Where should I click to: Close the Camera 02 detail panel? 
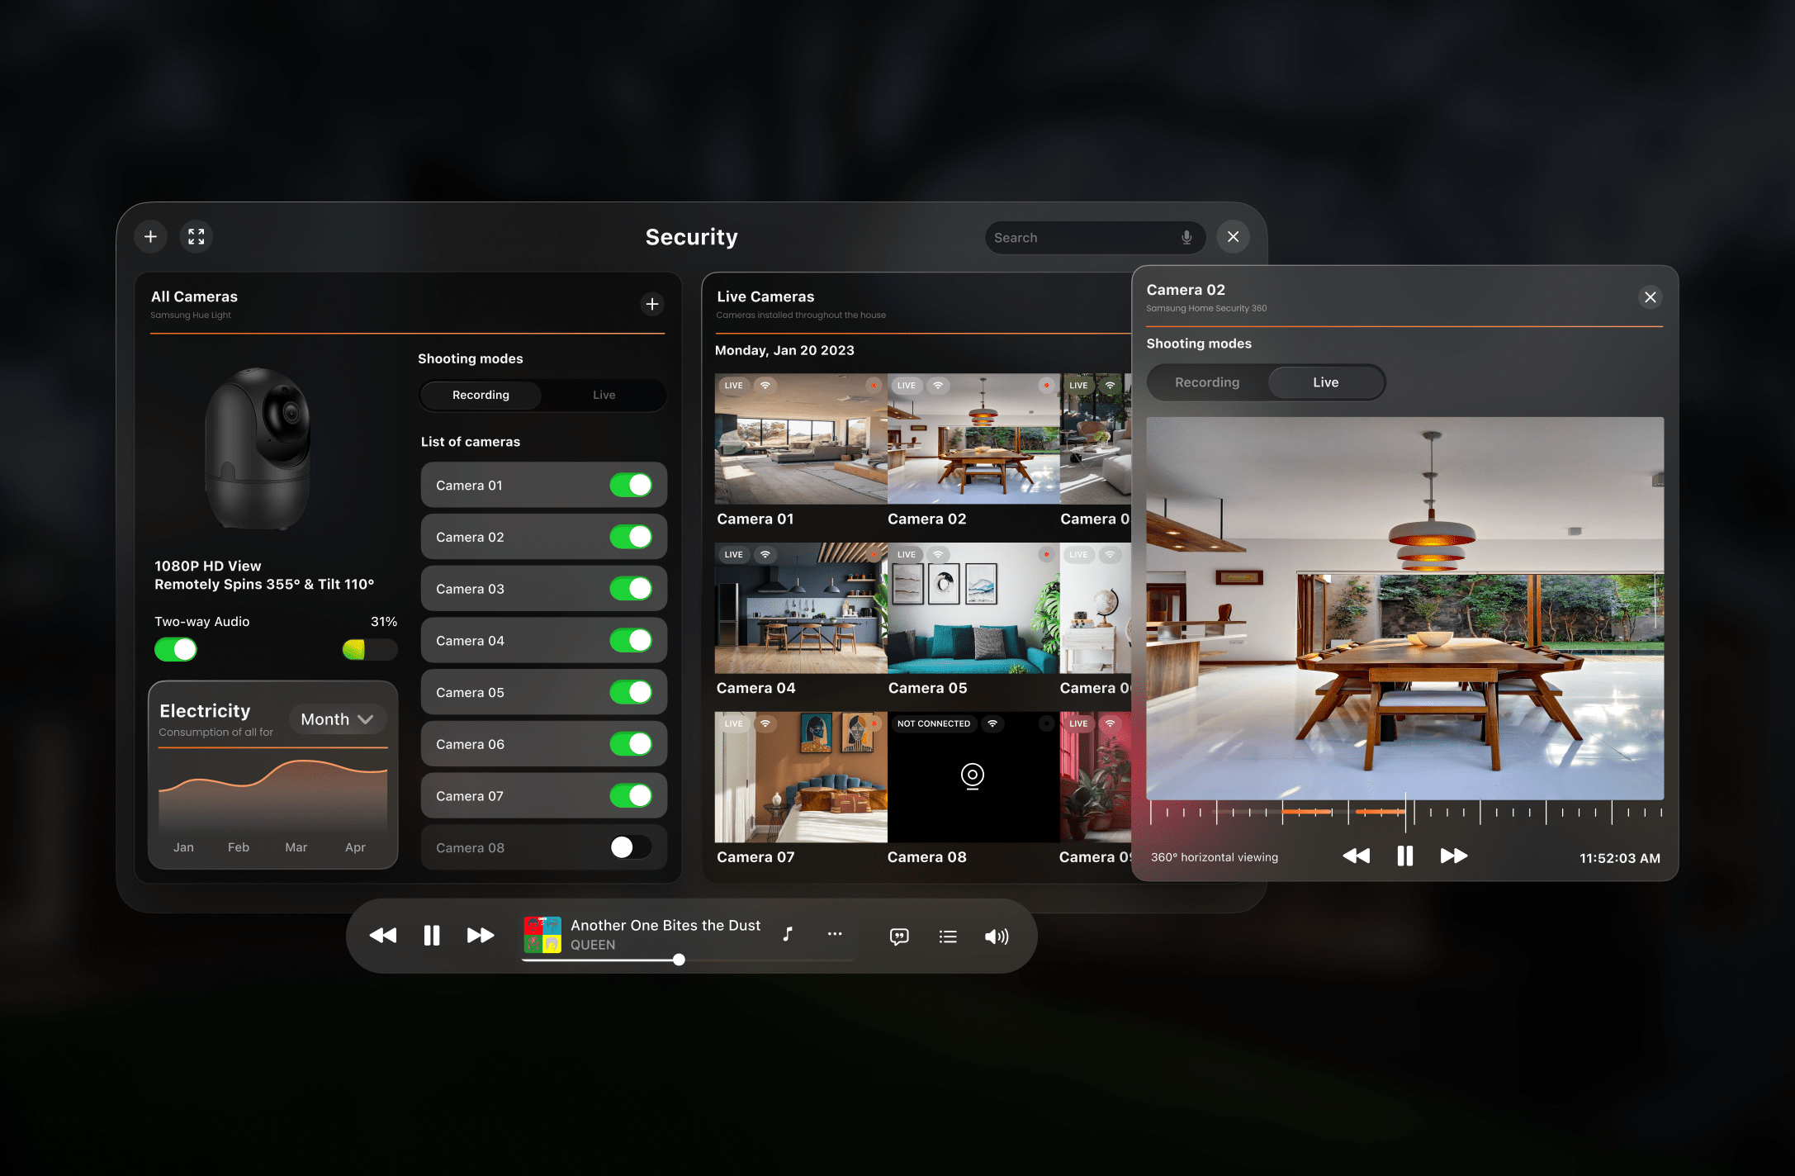1651,296
